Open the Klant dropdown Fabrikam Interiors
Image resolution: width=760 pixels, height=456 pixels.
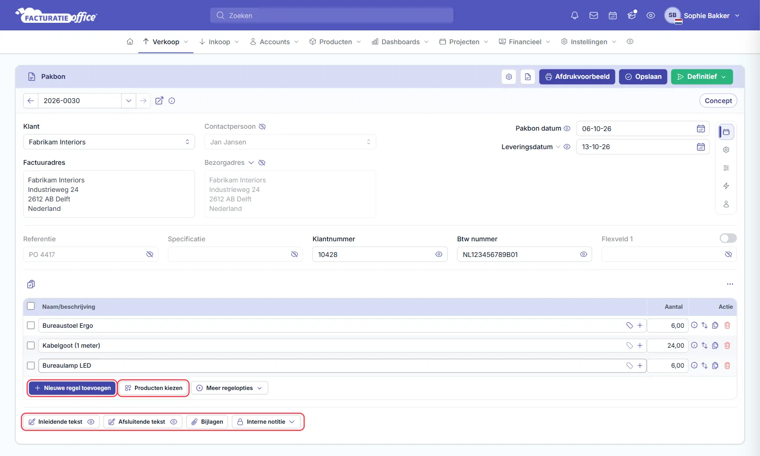click(x=109, y=142)
